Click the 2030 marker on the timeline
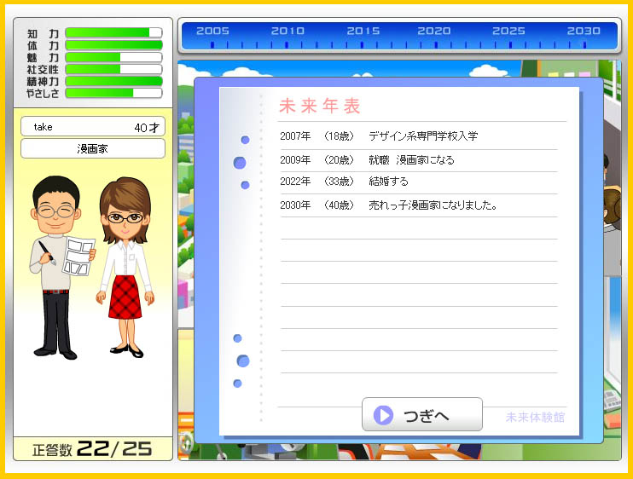Screen dimensions: 633x479 (584, 32)
